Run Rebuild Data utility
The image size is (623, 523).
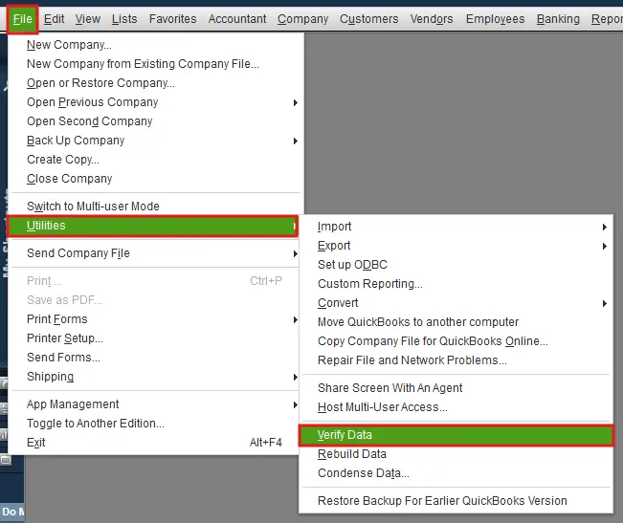point(456,454)
